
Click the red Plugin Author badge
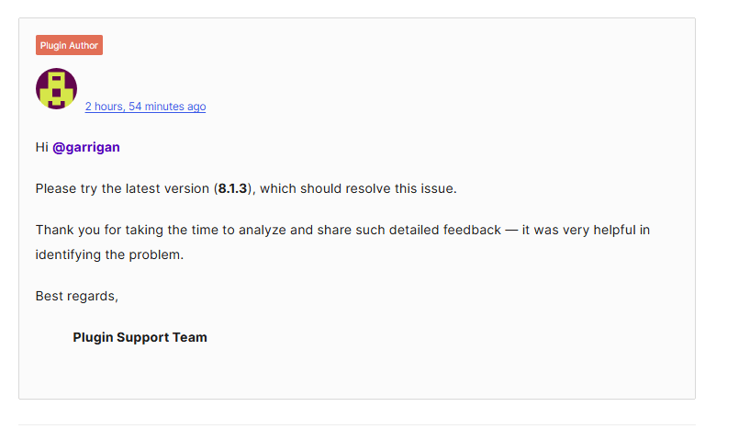69,45
